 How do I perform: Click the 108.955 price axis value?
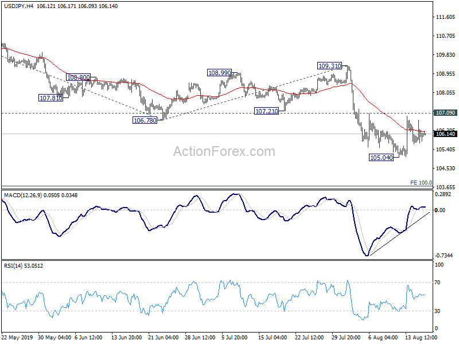pyautogui.click(x=446, y=74)
